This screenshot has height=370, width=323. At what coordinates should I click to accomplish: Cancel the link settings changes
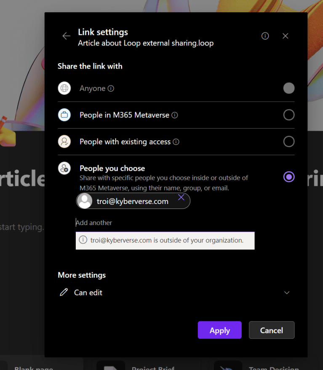(272, 330)
